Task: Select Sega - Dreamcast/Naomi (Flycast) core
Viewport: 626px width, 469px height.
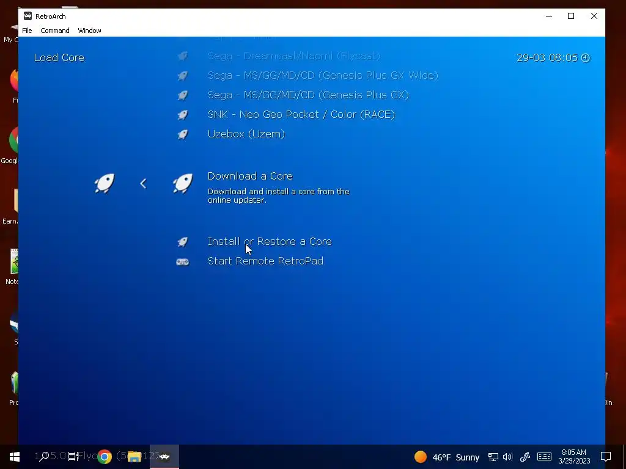Action: [294, 56]
